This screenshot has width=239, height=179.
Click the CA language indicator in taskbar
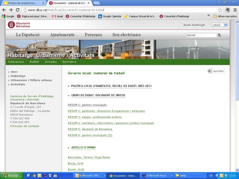pyautogui.click(x=211, y=175)
